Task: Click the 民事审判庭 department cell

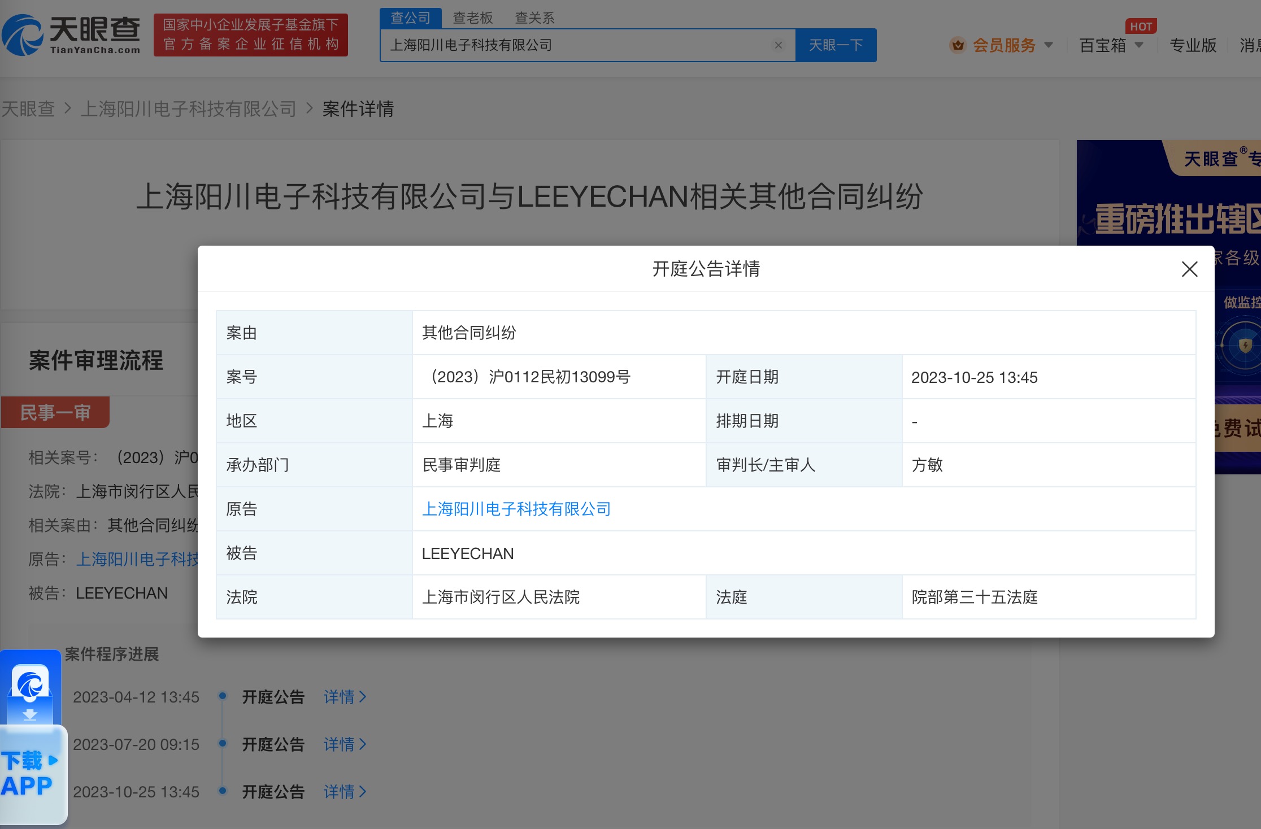Action: [x=559, y=465]
